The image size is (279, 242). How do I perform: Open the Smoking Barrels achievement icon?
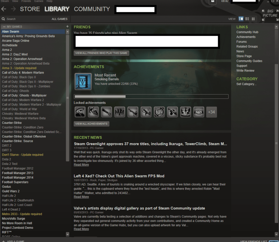point(83,81)
